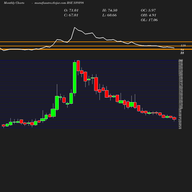Select the open value "O: 71.01"

(71, 10)
